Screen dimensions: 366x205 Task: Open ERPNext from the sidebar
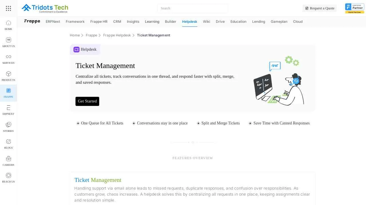[x=8, y=110]
